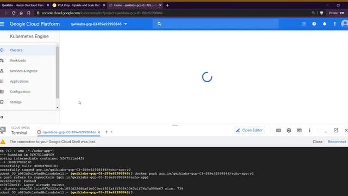Open Cloud Shell terminal settings gear
The width and height of the screenshot is (348, 196).
(289, 131)
